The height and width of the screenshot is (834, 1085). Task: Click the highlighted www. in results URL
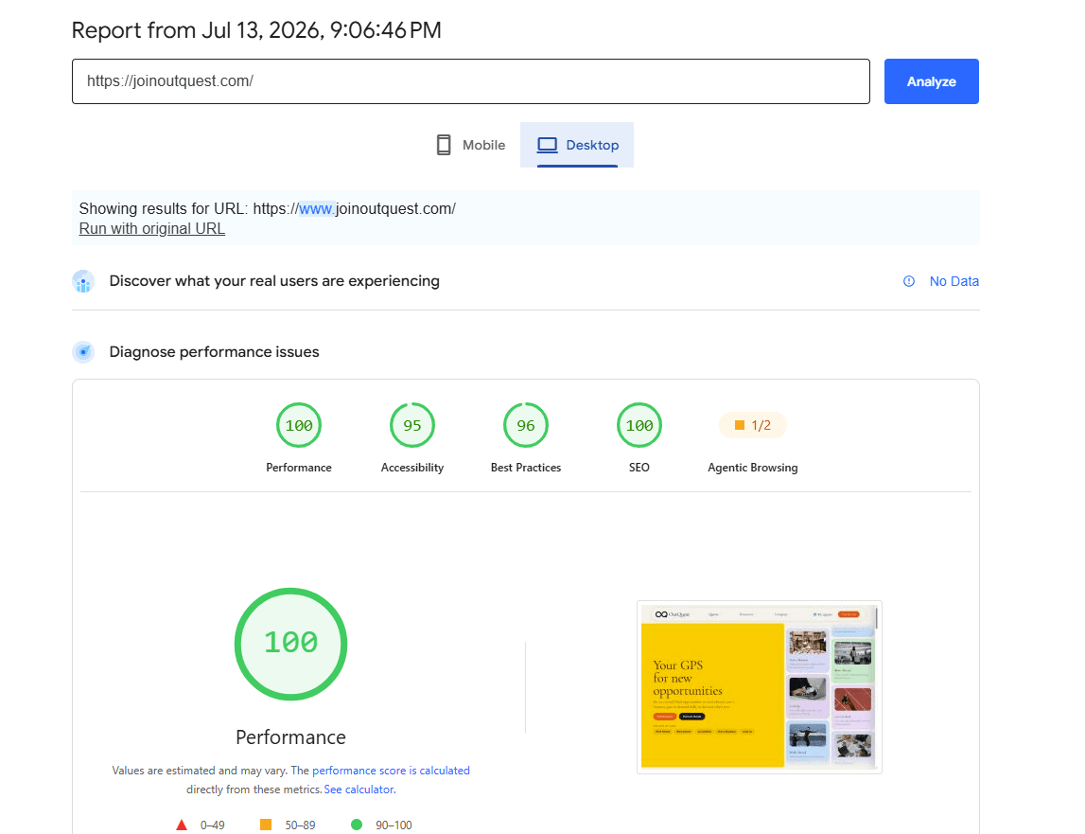coord(317,208)
